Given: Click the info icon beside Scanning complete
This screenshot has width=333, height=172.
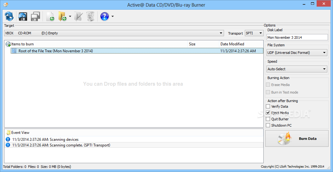Looking at the screenshot, I should click(x=8, y=145).
